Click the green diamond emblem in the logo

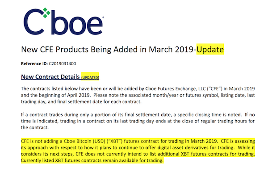[46, 13]
